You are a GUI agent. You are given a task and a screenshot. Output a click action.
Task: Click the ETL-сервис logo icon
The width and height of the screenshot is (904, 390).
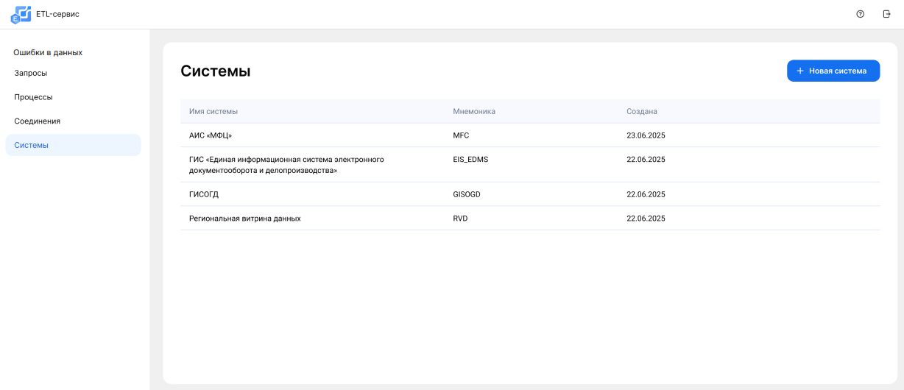click(x=21, y=14)
